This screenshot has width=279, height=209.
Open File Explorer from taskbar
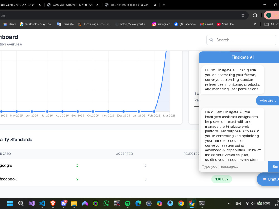[x=74, y=203]
